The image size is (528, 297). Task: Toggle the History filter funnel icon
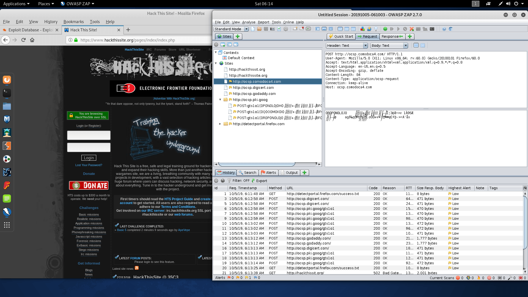[229, 181]
